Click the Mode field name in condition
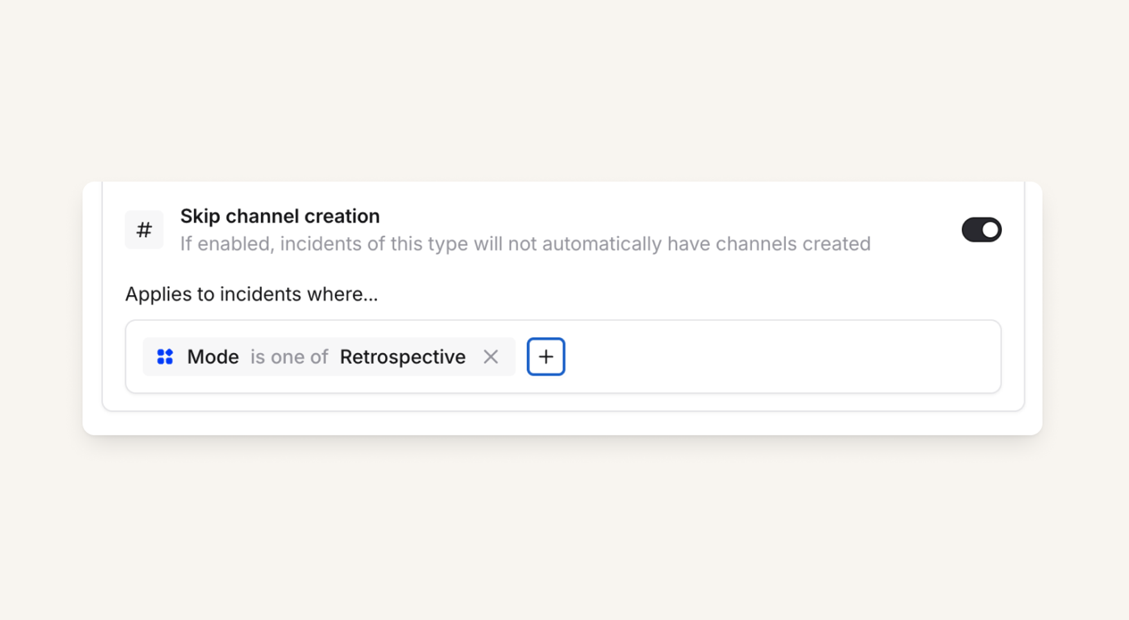1129x620 pixels. click(x=213, y=357)
